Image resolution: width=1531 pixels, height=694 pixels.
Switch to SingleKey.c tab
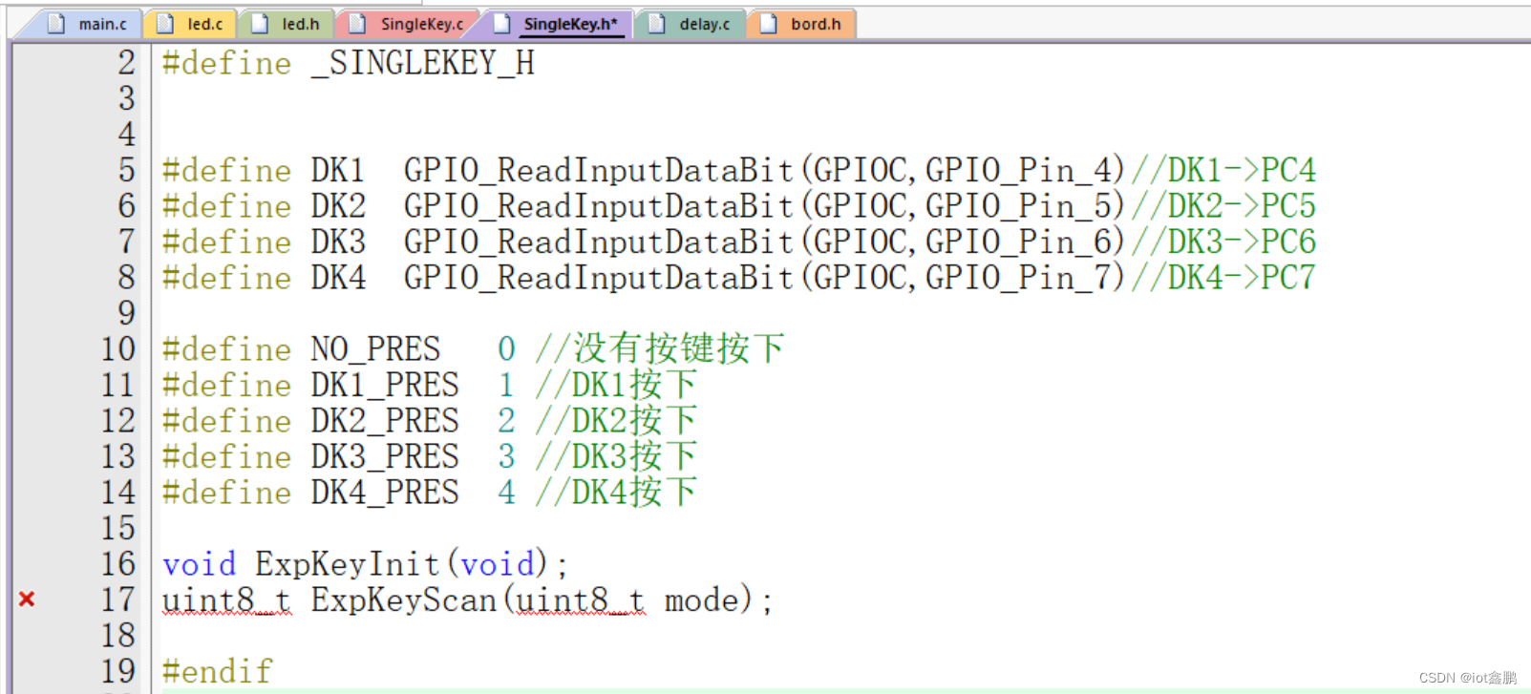(x=407, y=24)
